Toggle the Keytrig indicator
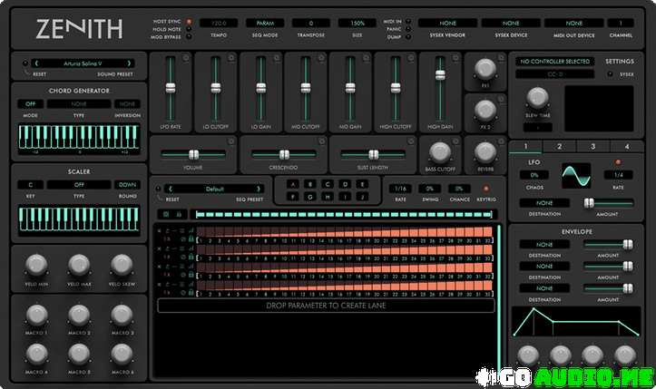The image size is (656, 389). (x=485, y=189)
